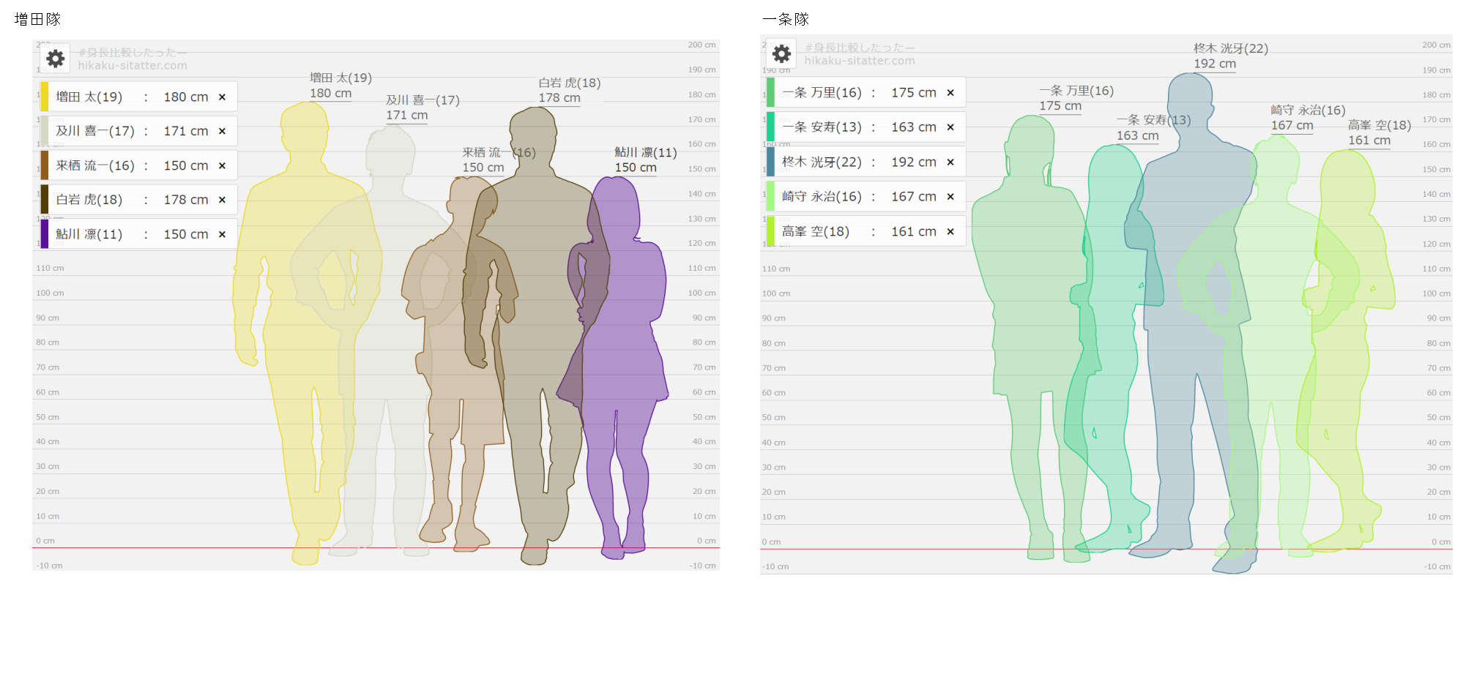Click the purple swatch for 鮎川 凛

coord(45,234)
